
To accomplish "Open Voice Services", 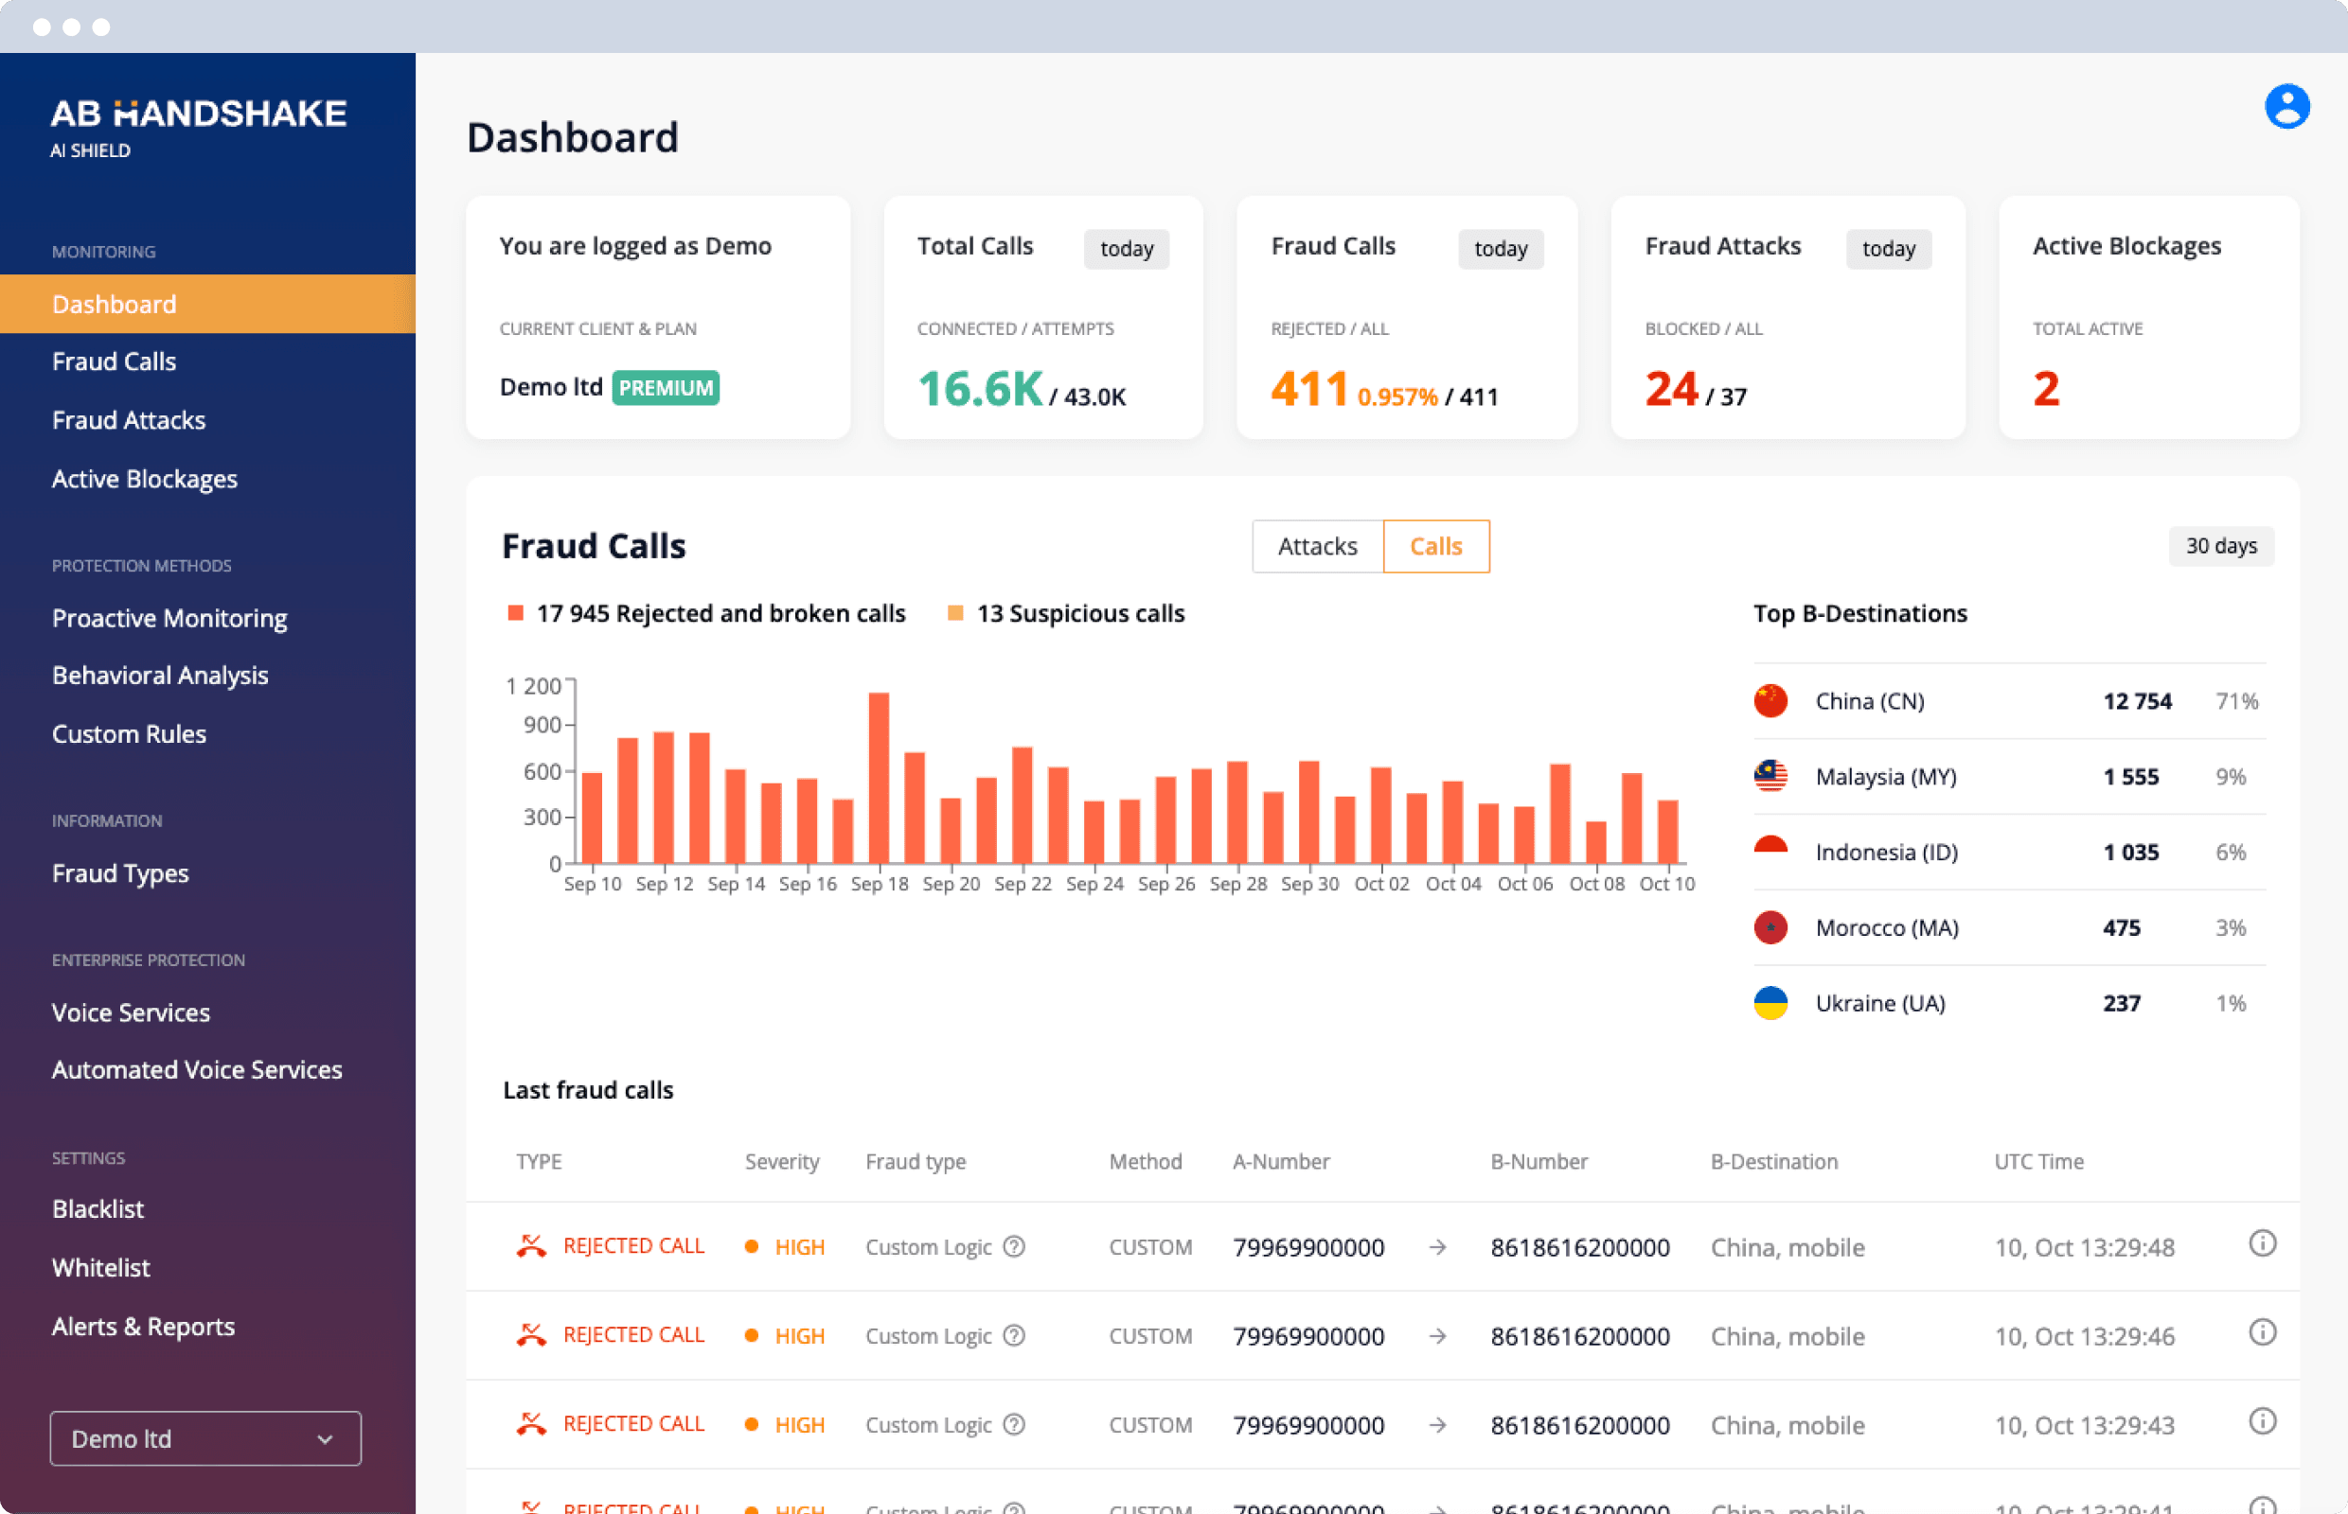I will tap(131, 1012).
